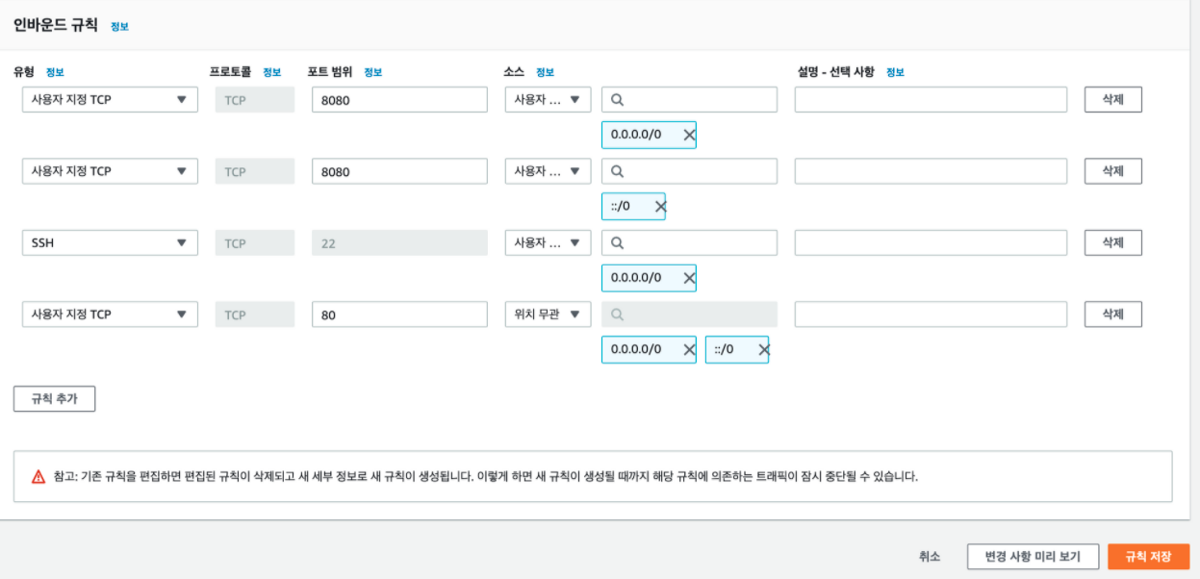Click source search field of first 8080 rule
The width and height of the screenshot is (1200, 579).
[689, 99]
